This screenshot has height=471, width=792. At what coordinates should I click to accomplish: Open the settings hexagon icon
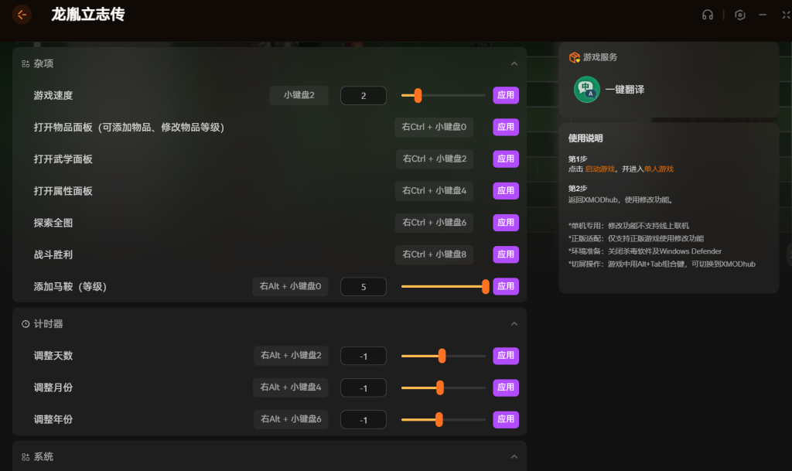[x=740, y=15]
